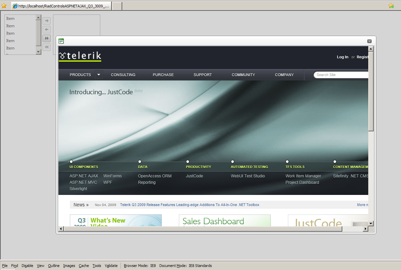Open the Project Dashboard link
This screenshot has height=270, width=401.
click(302, 182)
